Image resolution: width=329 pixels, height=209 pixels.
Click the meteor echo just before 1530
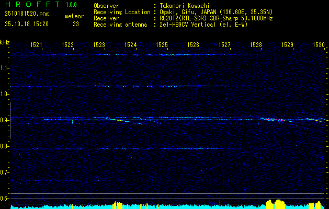[x=314, y=120]
